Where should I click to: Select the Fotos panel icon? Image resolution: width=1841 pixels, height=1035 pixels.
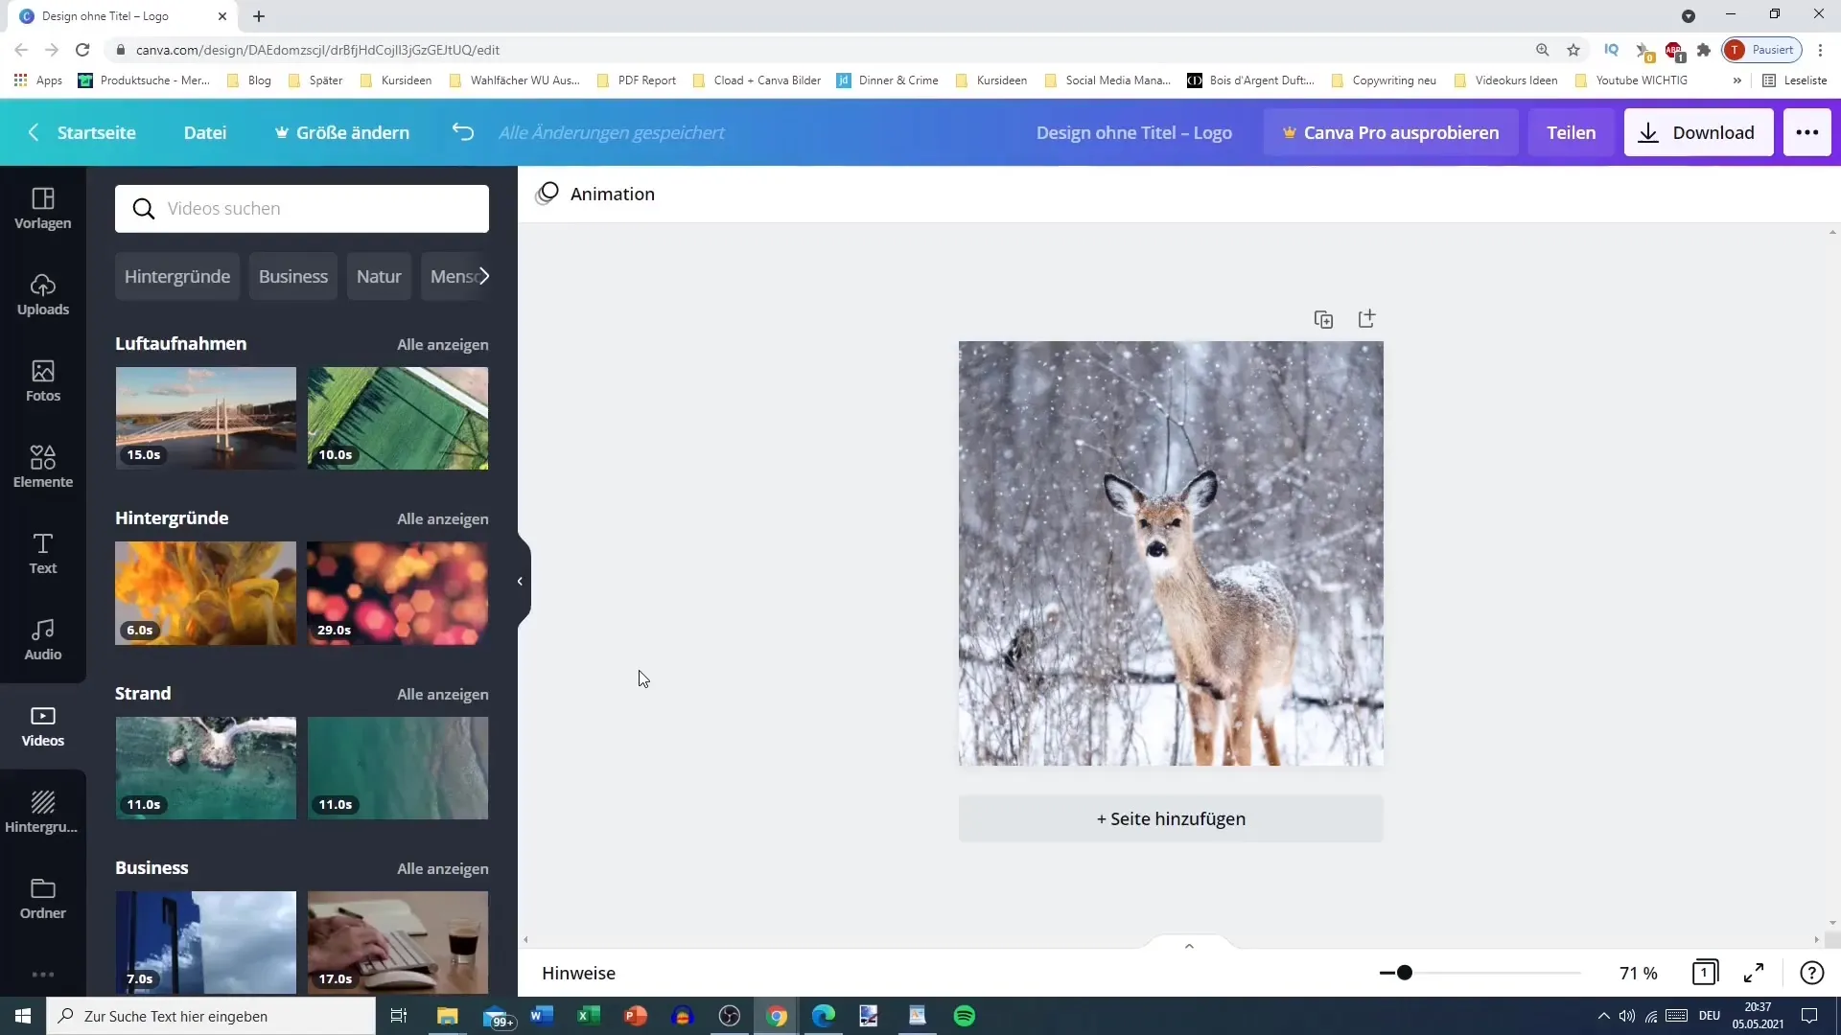coord(42,379)
